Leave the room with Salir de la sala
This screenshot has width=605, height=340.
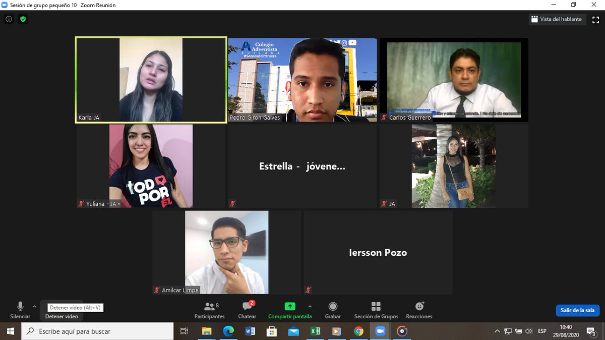(x=577, y=310)
